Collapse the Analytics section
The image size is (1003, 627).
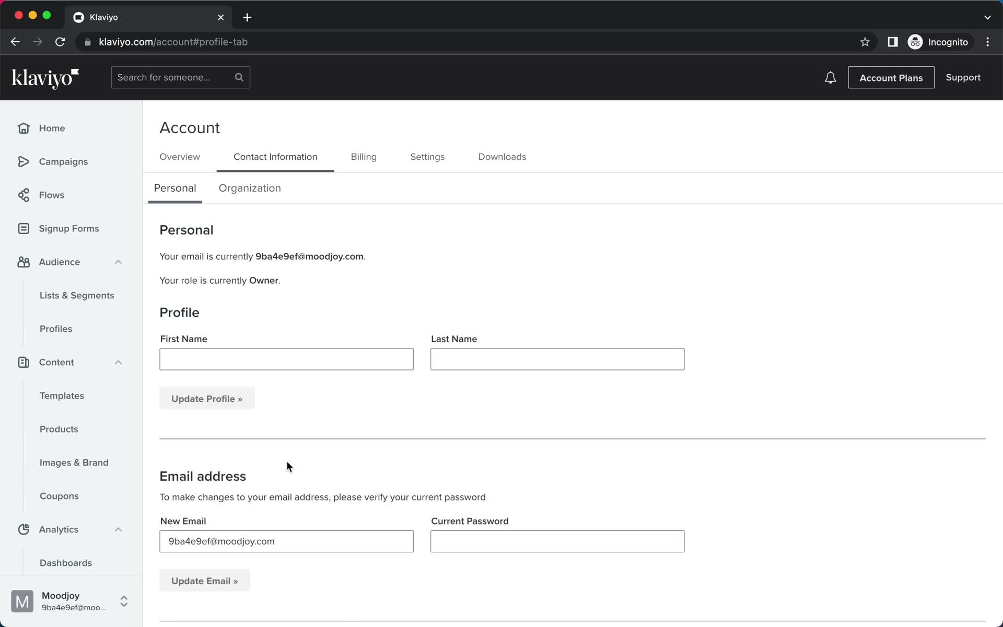click(x=118, y=529)
